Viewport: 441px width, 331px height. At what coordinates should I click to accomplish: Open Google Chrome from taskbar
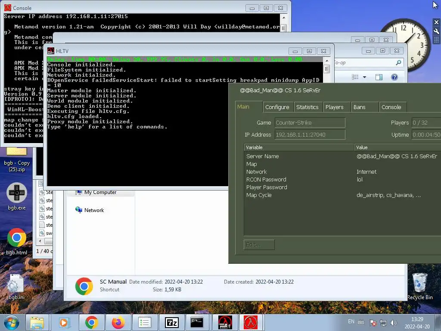[91, 322]
